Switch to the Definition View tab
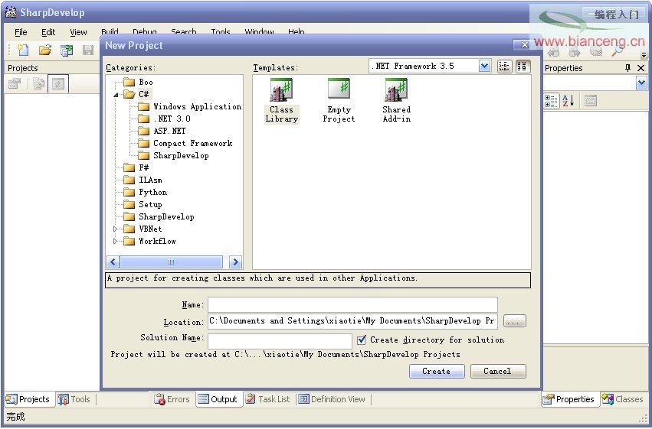 (332, 399)
